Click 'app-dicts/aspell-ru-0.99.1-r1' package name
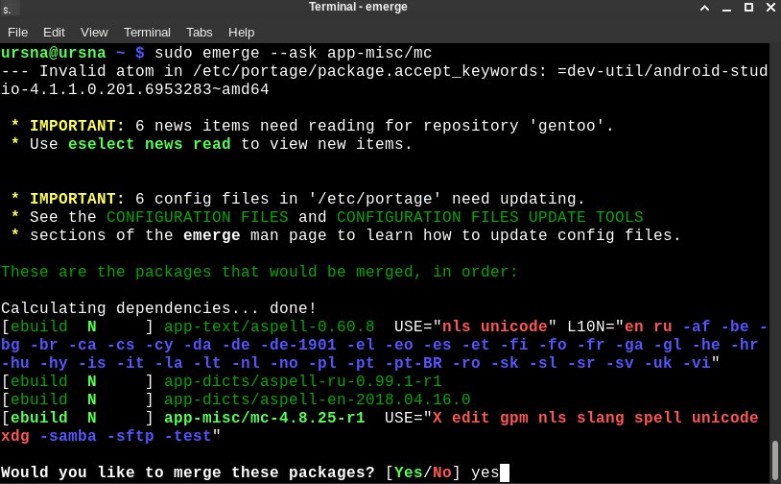This screenshot has height=484, width=781. [x=303, y=381]
